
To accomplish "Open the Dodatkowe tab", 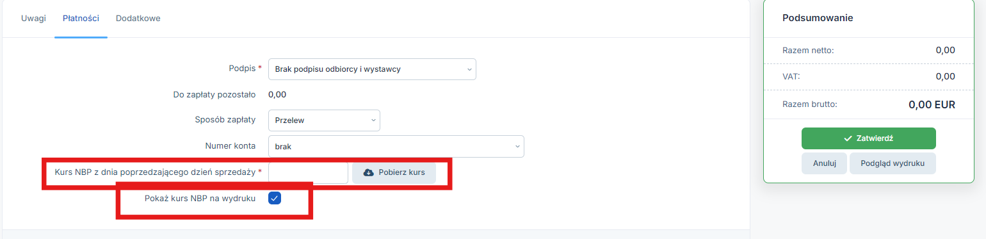I will (138, 18).
